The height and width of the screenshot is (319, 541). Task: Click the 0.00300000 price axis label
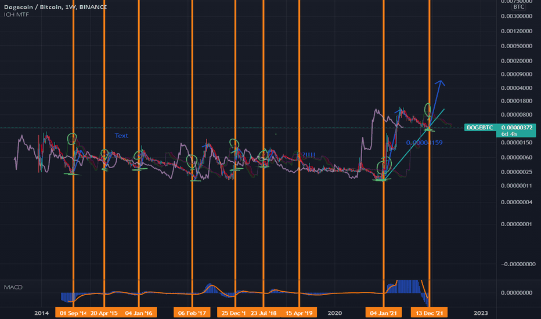pos(517,16)
